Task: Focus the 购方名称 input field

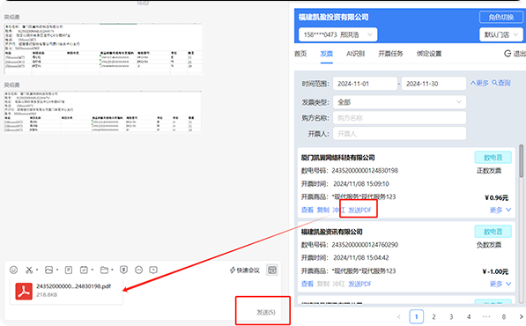Action: point(399,118)
